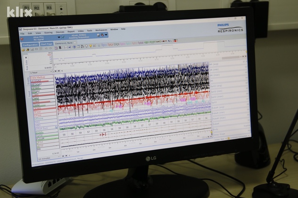Open the Tools menu
Viewport: 298px width, 198px height.
89,31
